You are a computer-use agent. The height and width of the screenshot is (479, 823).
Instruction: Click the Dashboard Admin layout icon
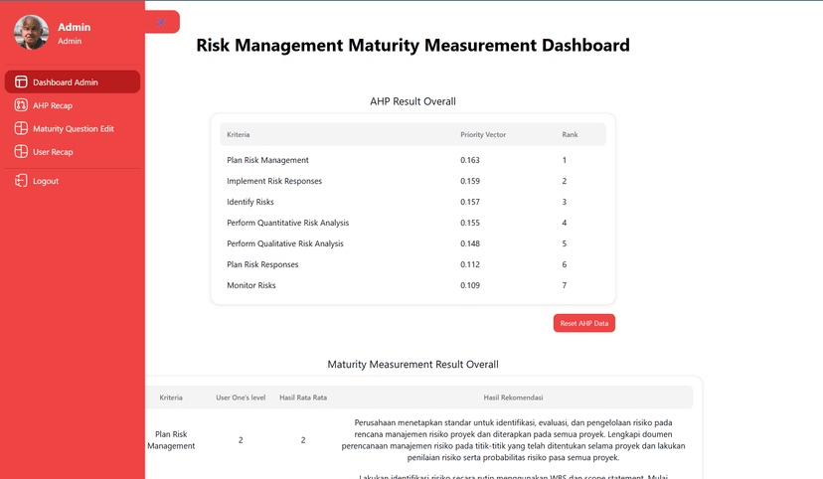click(x=21, y=81)
